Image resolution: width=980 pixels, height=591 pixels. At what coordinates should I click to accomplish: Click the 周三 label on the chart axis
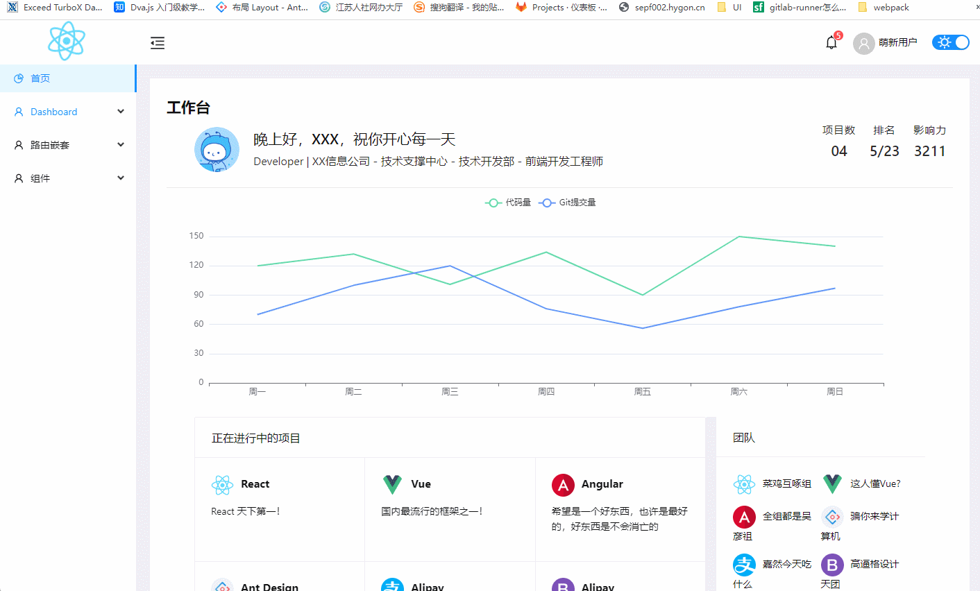click(450, 392)
